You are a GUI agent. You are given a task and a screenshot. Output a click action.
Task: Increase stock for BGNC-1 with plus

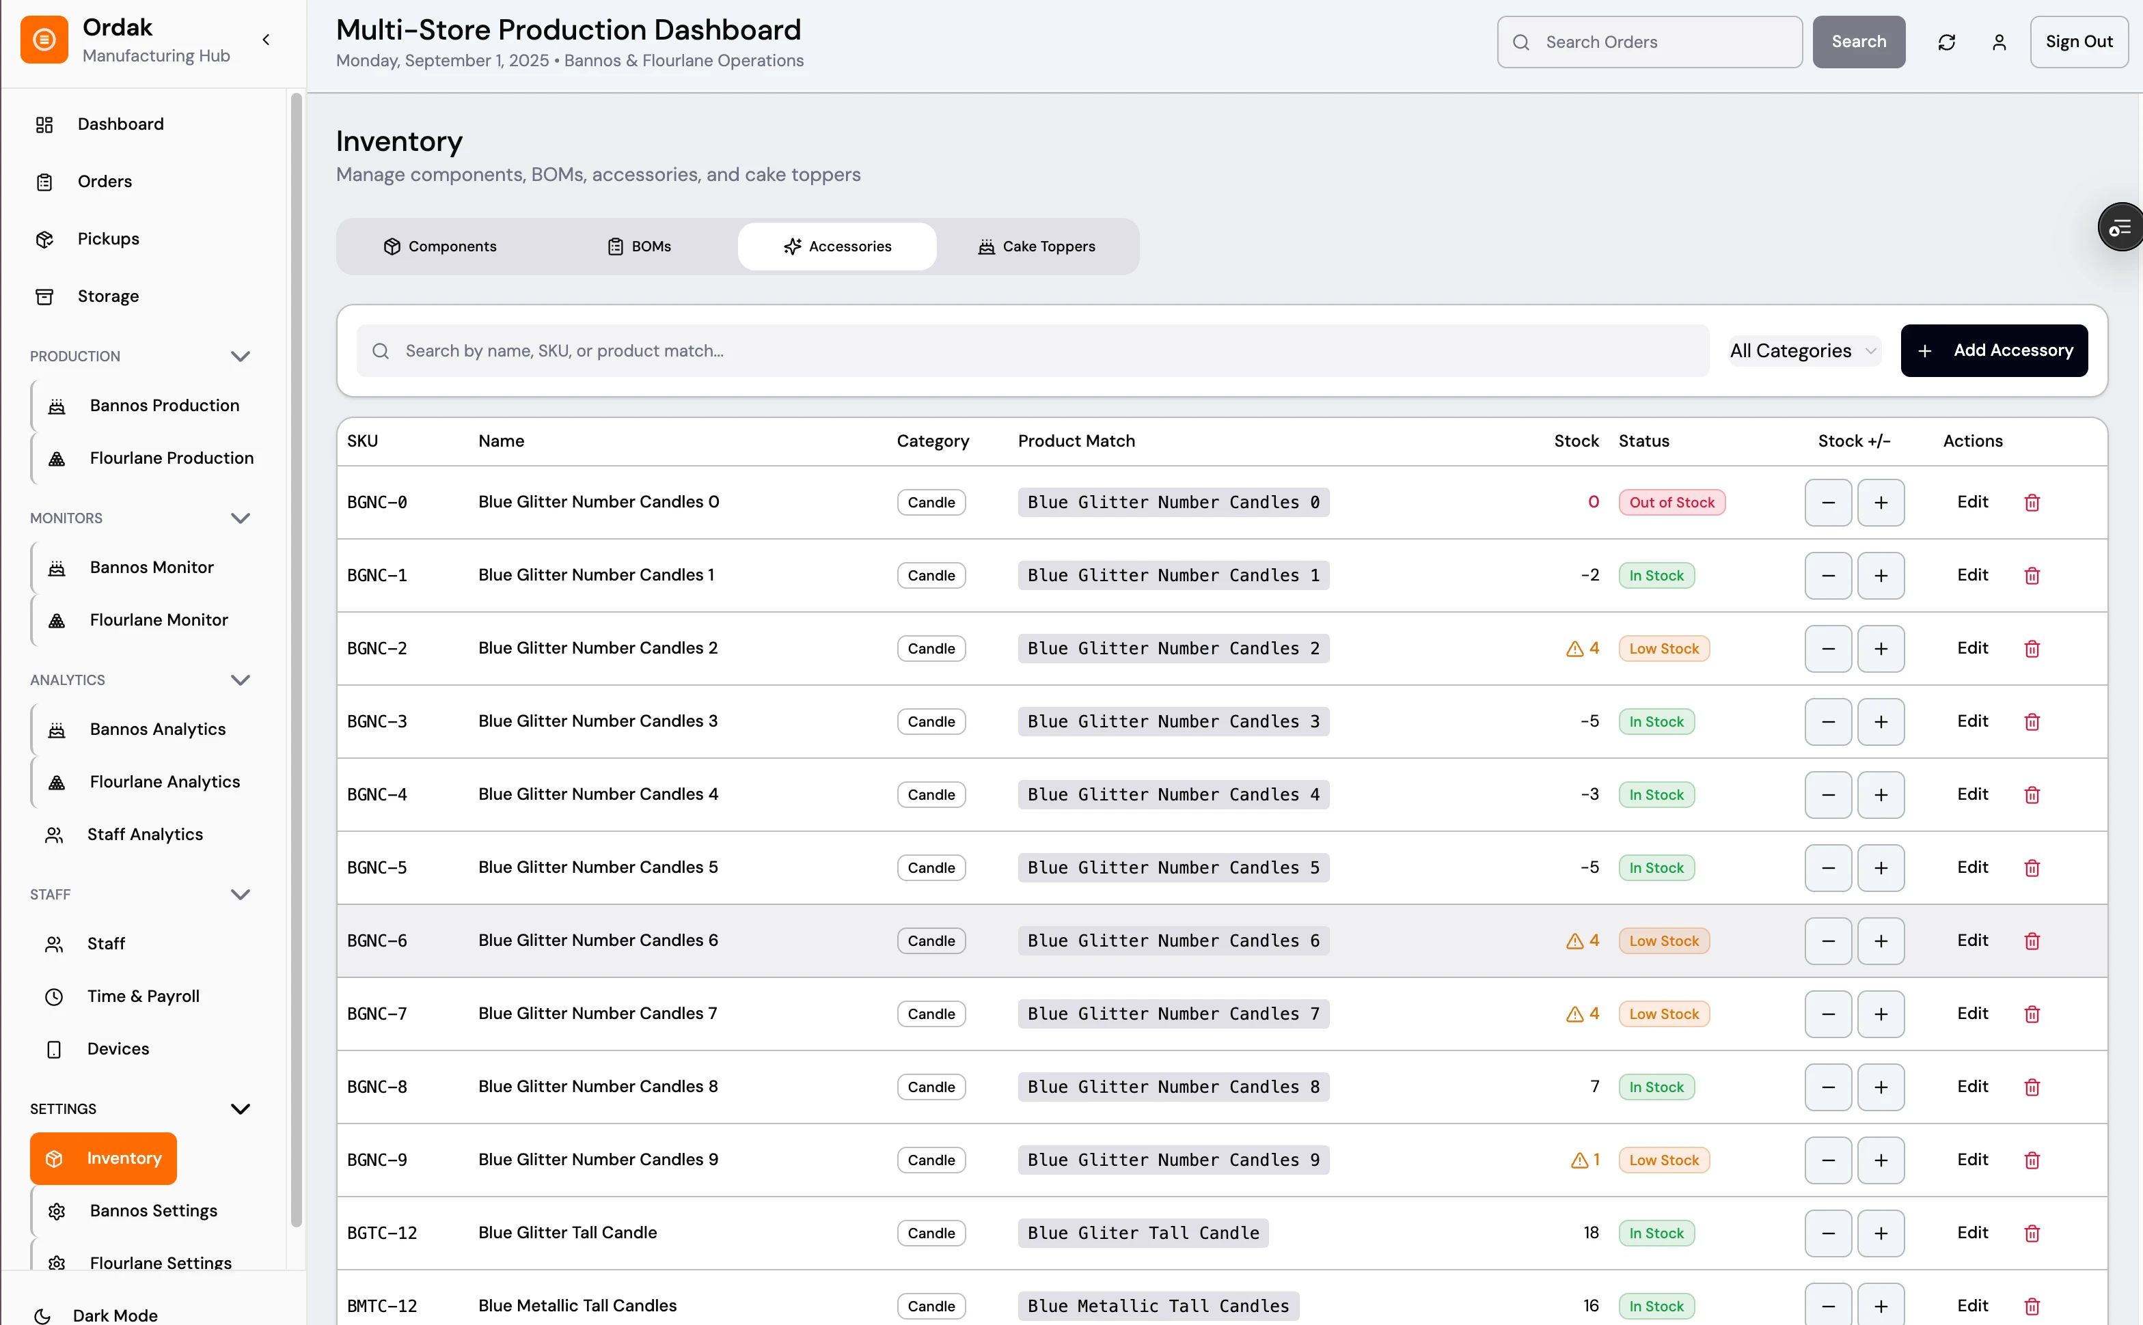click(1881, 576)
